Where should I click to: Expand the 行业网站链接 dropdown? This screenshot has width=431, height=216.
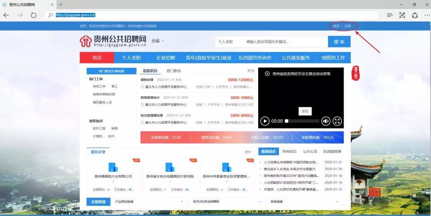coord(149,202)
